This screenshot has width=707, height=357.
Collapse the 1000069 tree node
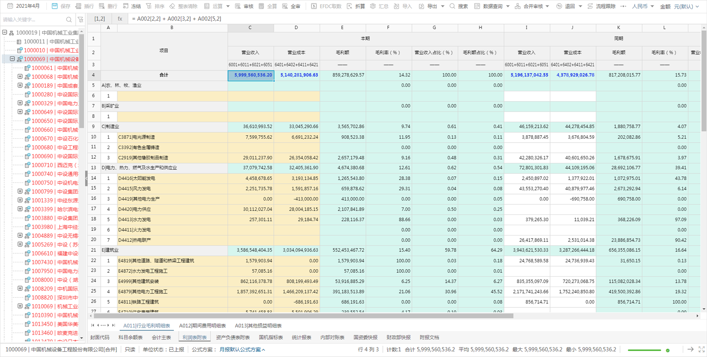tap(12, 59)
